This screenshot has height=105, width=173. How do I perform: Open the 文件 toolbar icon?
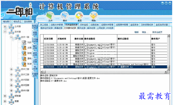click(50, 16)
